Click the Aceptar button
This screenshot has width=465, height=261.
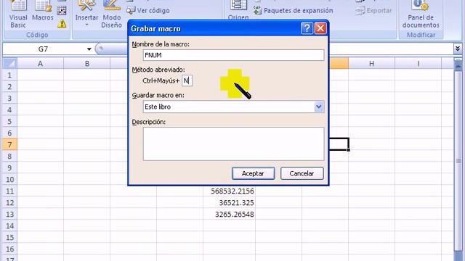[254, 173]
